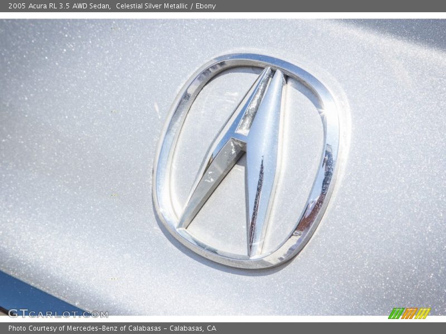The width and height of the screenshot is (446, 334).
Task: Click the green-orange-yellow striped logo icon
Action: click(x=409, y=313)
